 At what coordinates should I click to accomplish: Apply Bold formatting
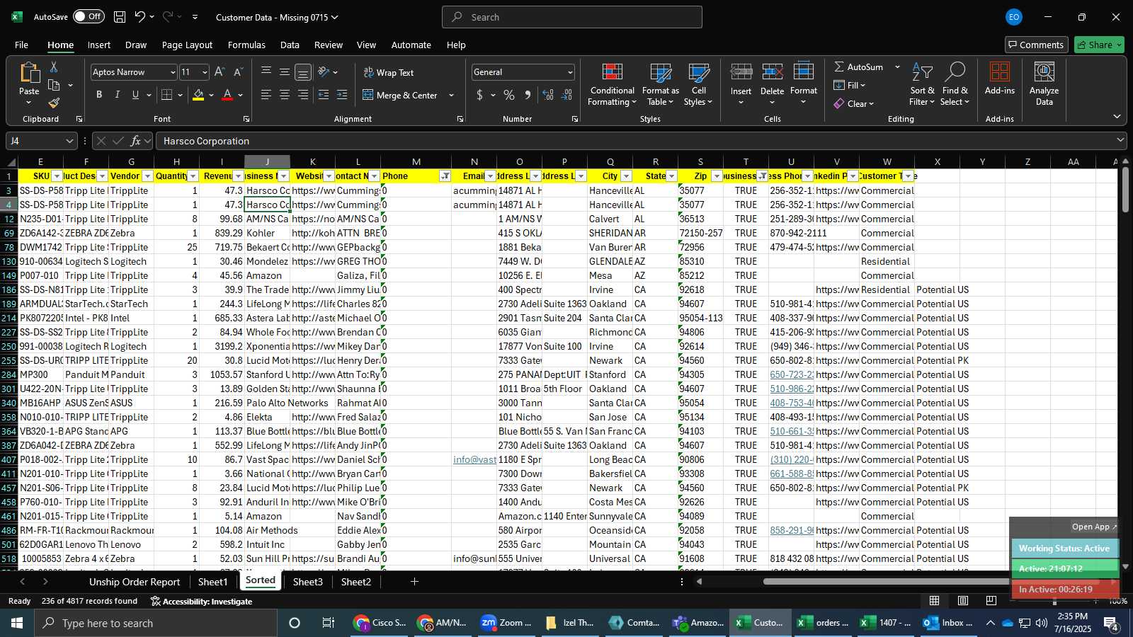(99, 95)
